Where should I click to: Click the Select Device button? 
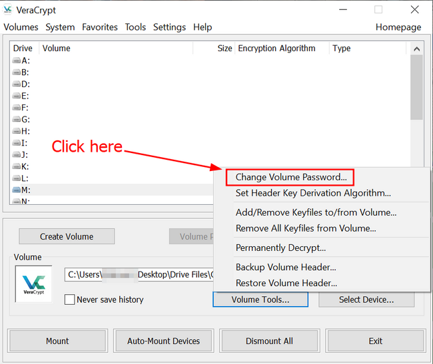tap(366, 299)
